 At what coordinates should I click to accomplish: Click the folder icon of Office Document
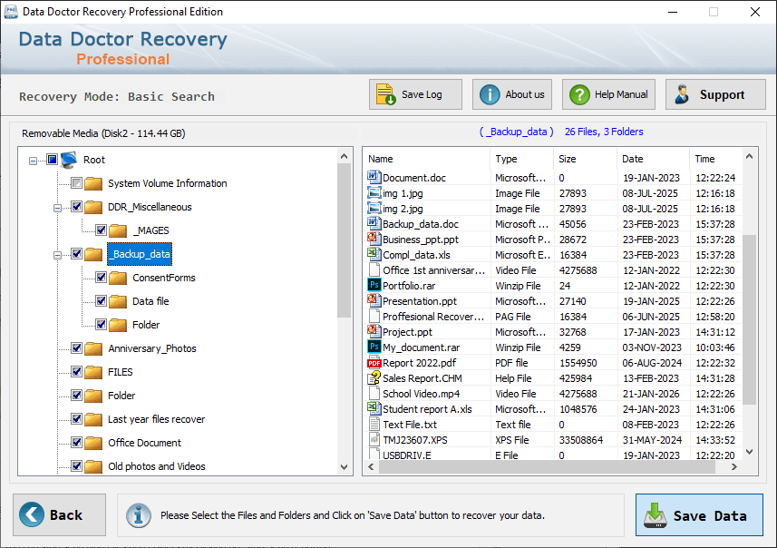93,443
